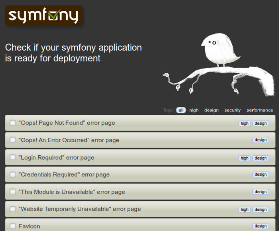Select the 'all' tag filter
Image resolution: width=279 pixels, height=231 pixels.
click(181, 110)
